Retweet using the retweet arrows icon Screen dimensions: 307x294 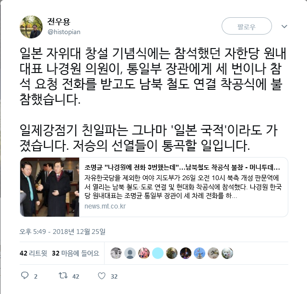pos(63,276)
